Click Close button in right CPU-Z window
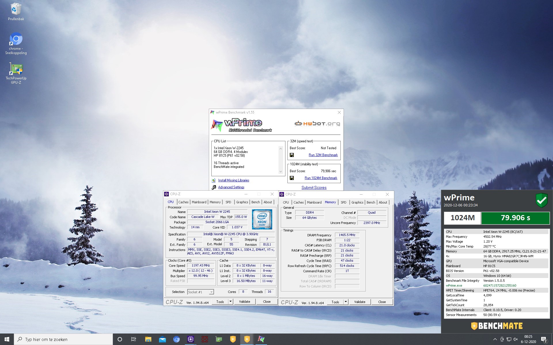Screen dimensions: 553x345 382,302
